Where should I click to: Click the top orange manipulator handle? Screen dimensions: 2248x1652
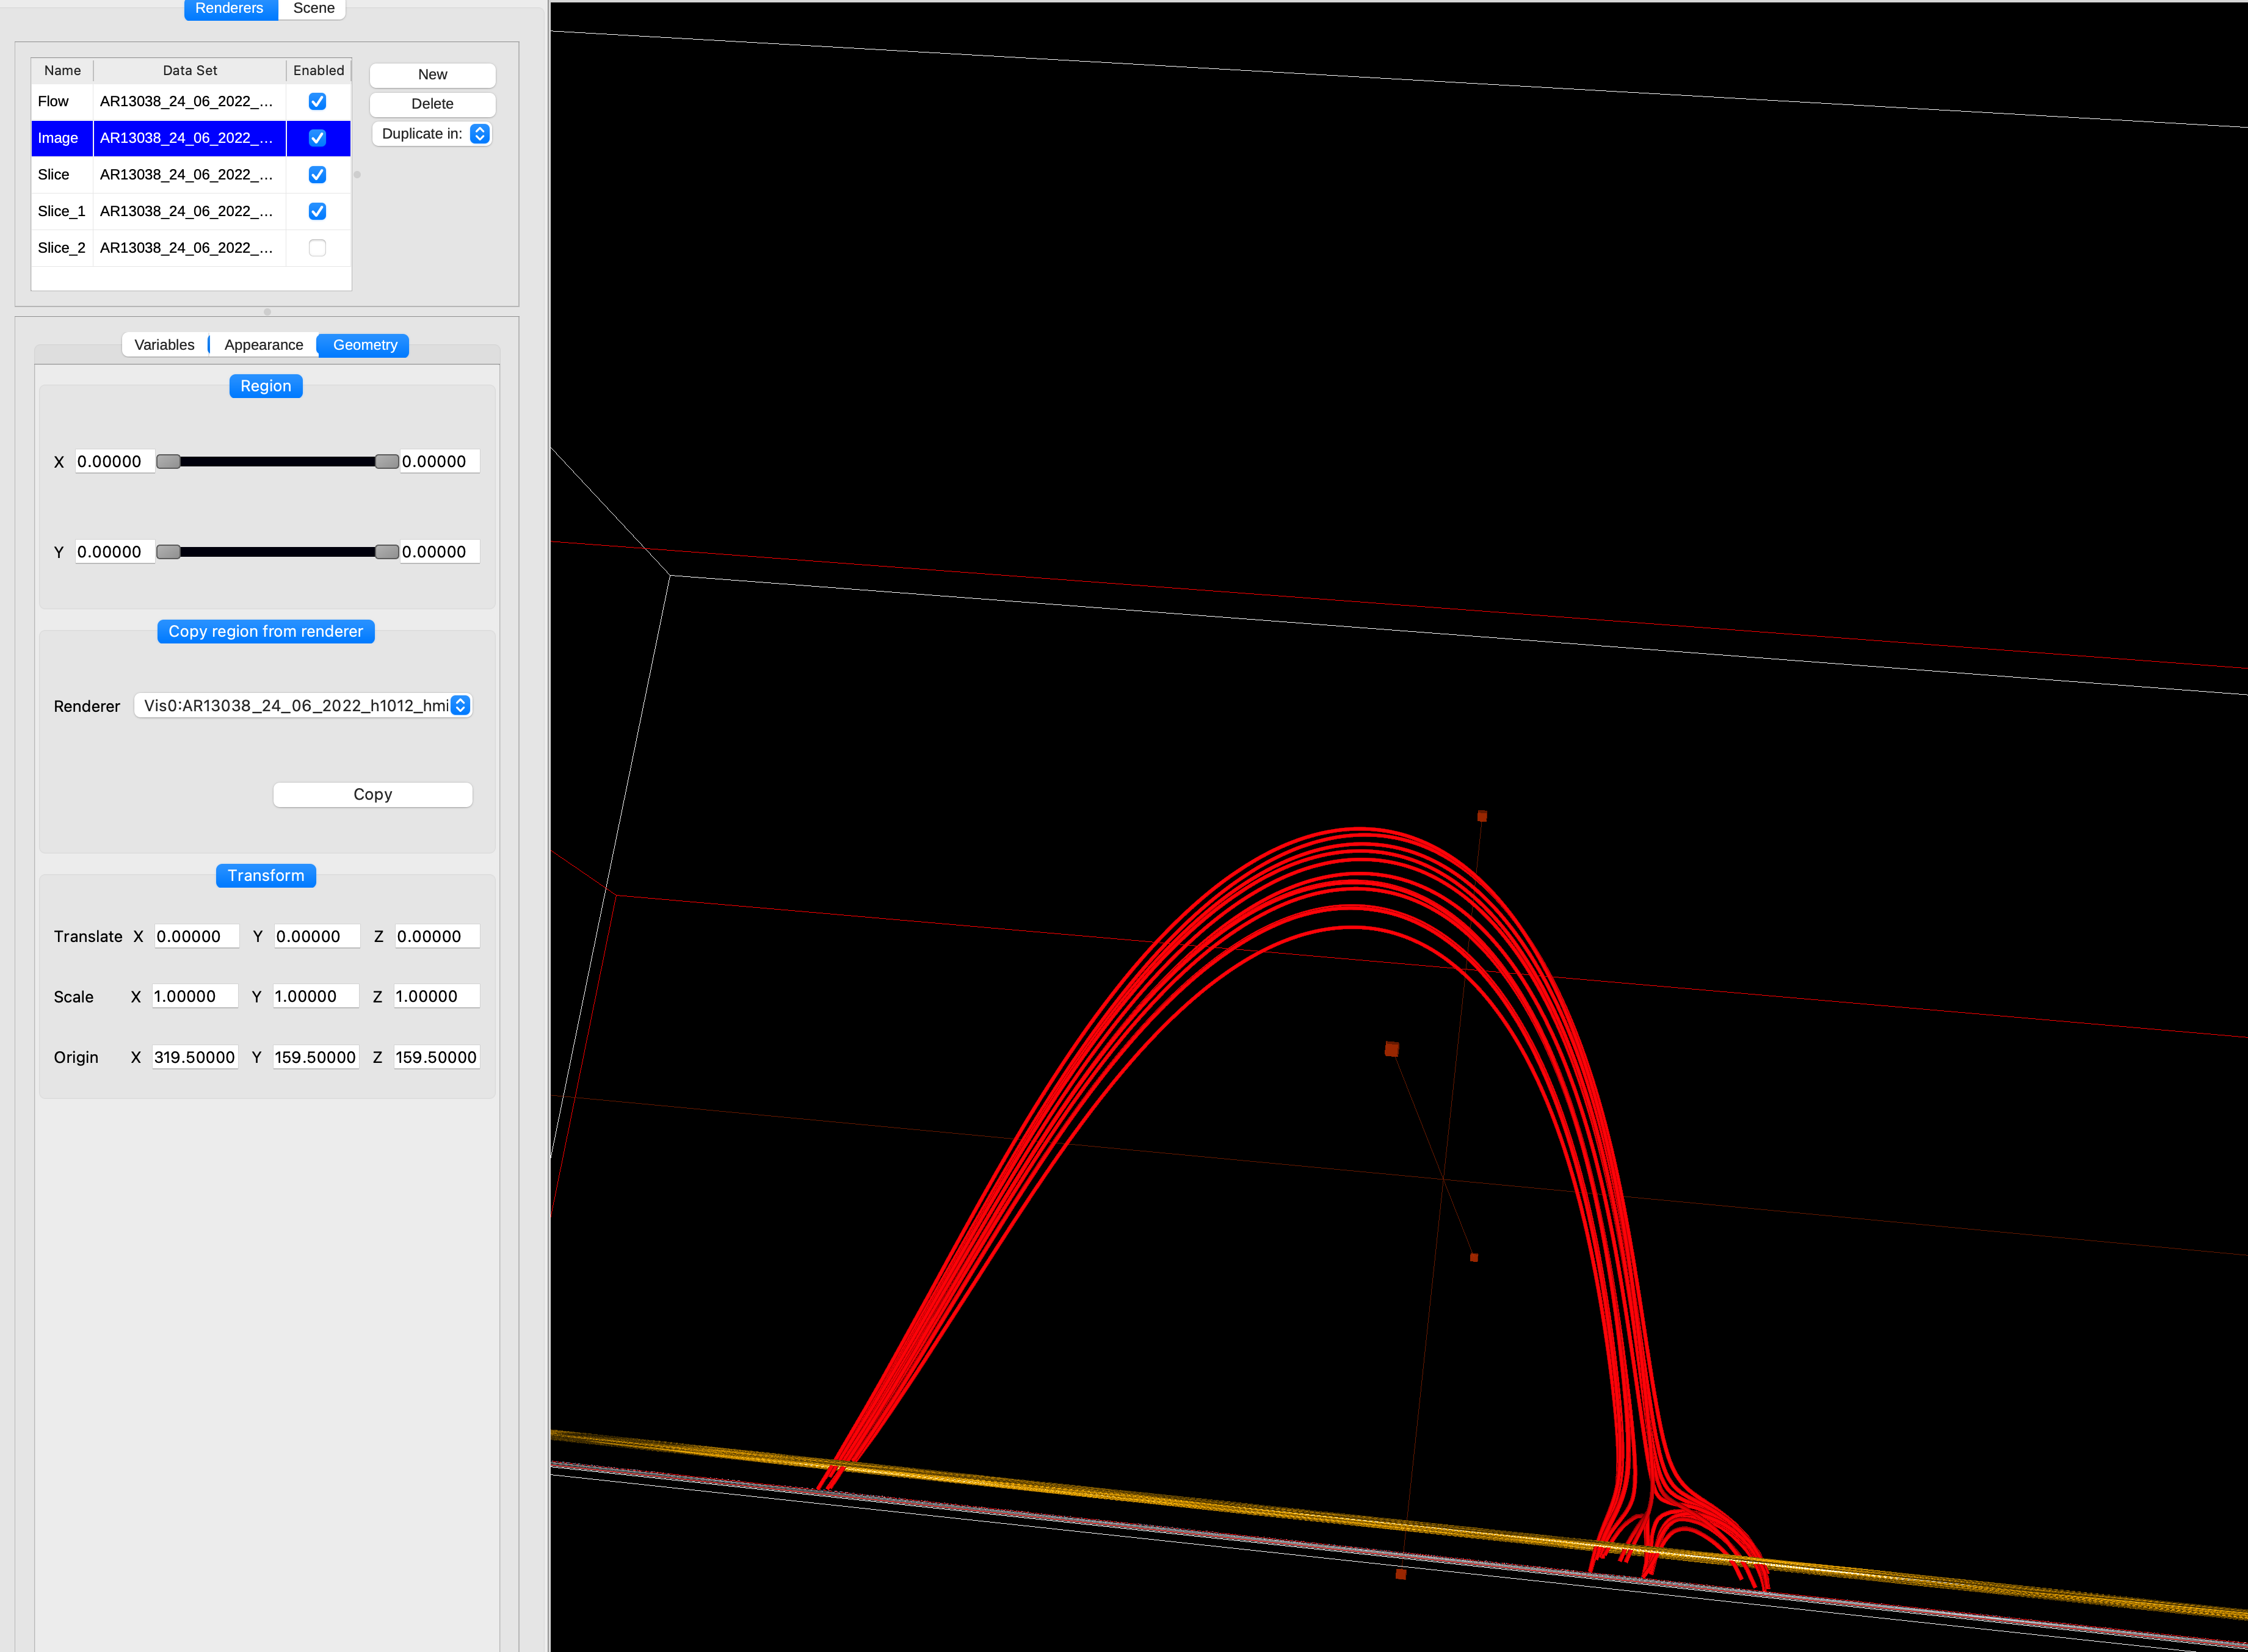(x=1482, y=817)
